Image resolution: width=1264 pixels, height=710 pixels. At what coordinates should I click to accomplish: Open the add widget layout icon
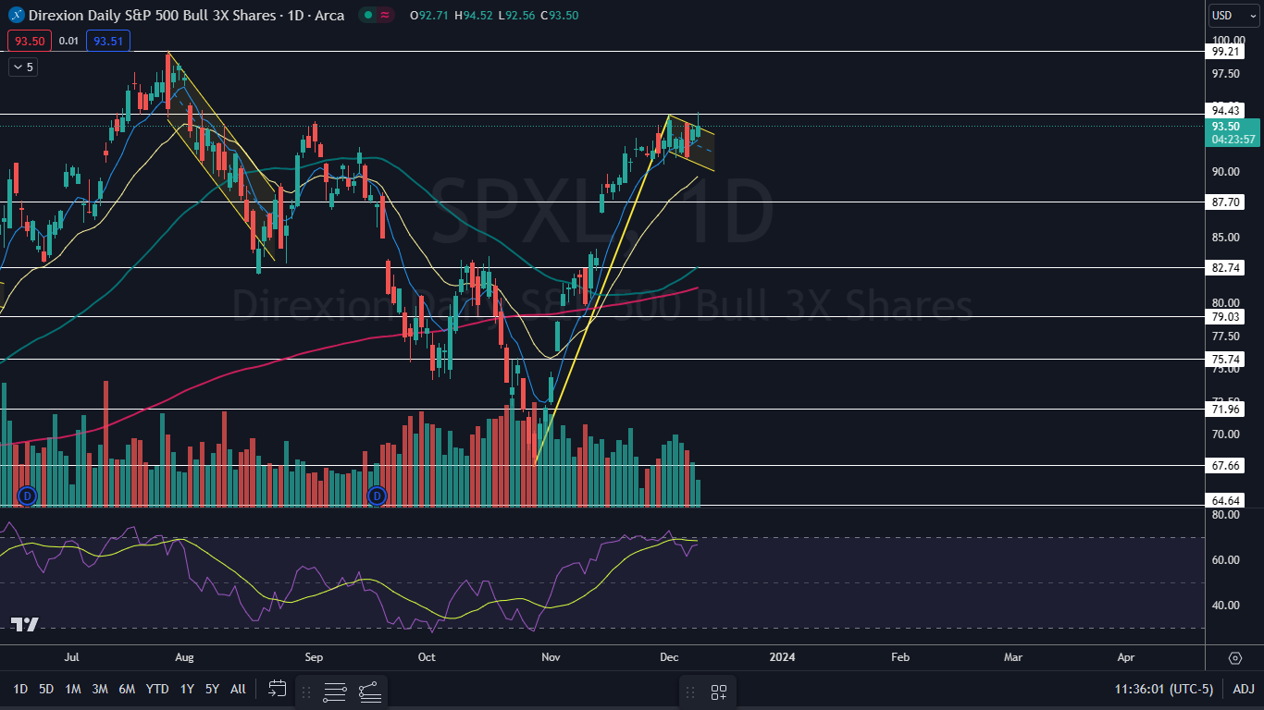[719, 692]
